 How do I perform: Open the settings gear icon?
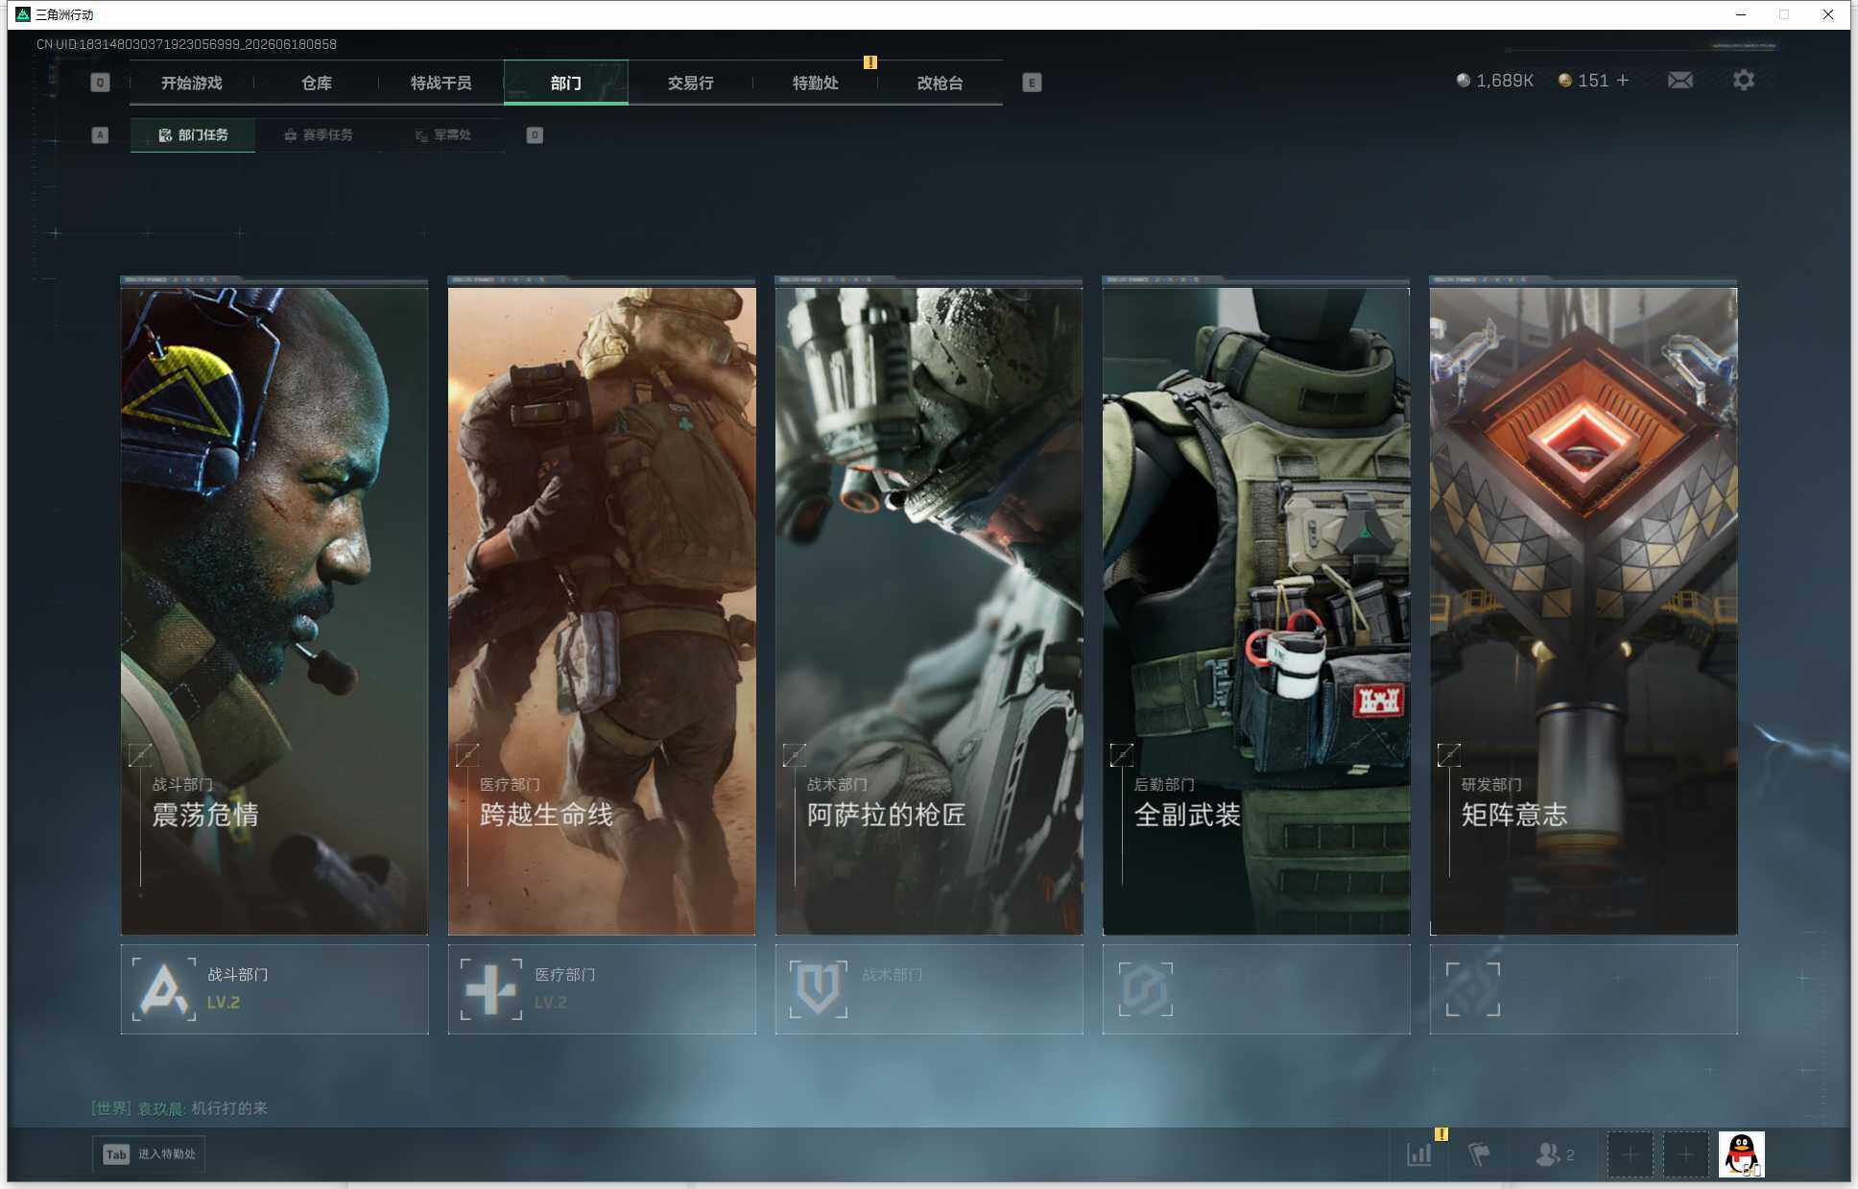click(1744, 80)
